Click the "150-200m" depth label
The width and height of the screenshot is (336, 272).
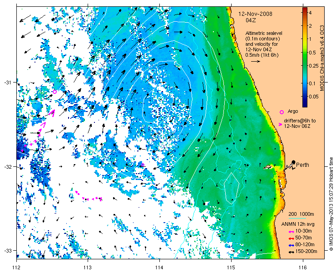click(x=306, y=251)
